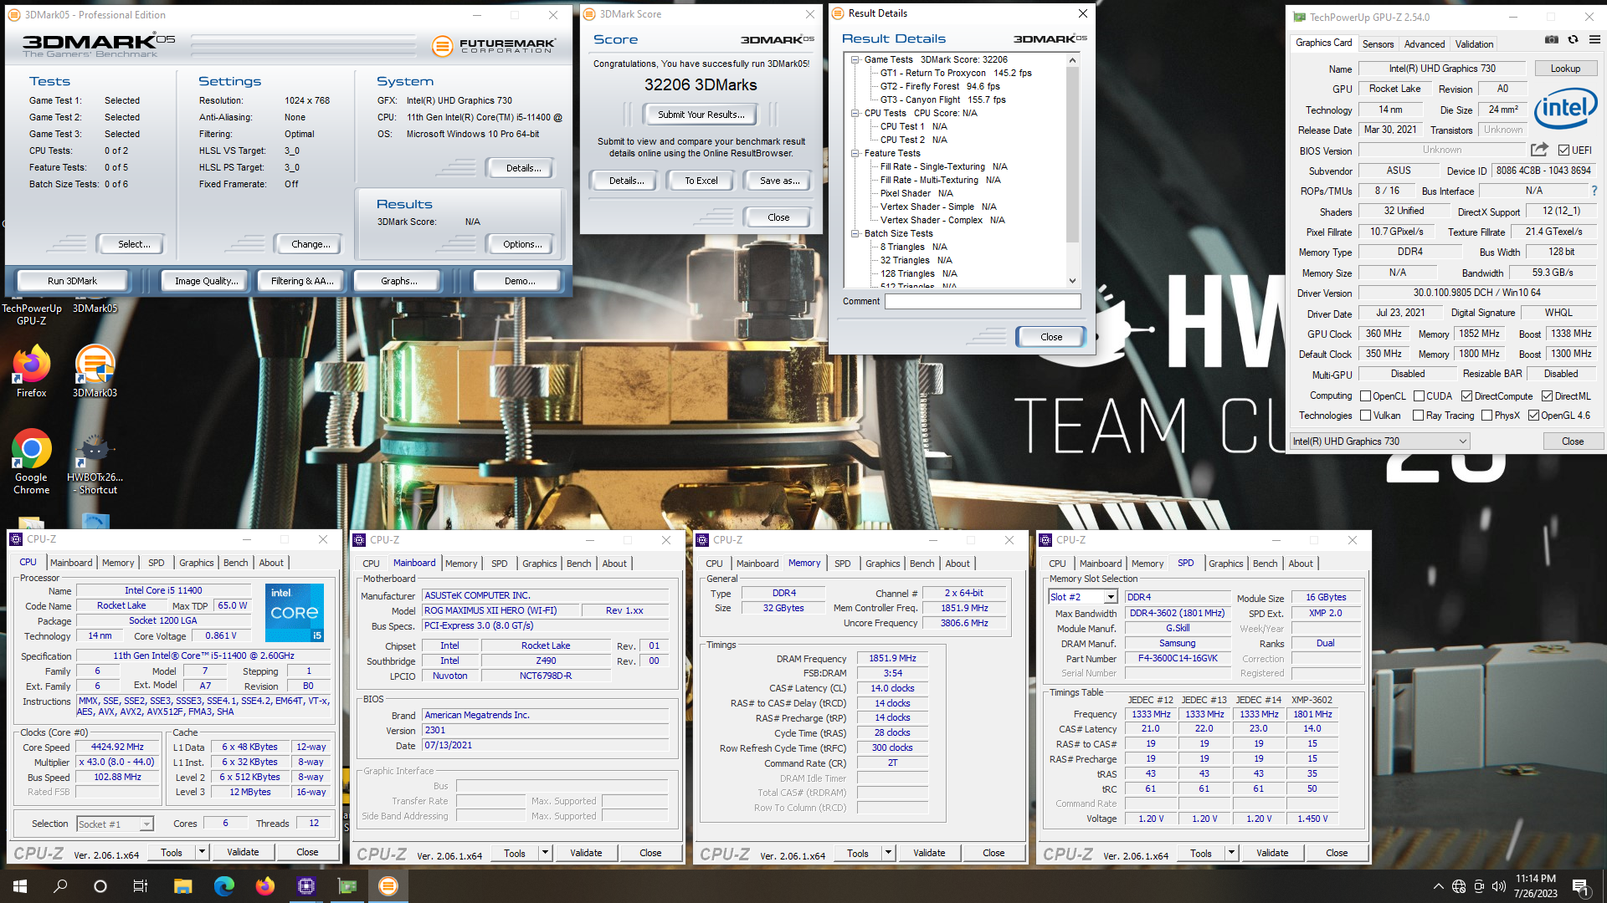Toggle the OpenGL 4.6 checkbox
1607x903 pixels.
coord(1533,416)
